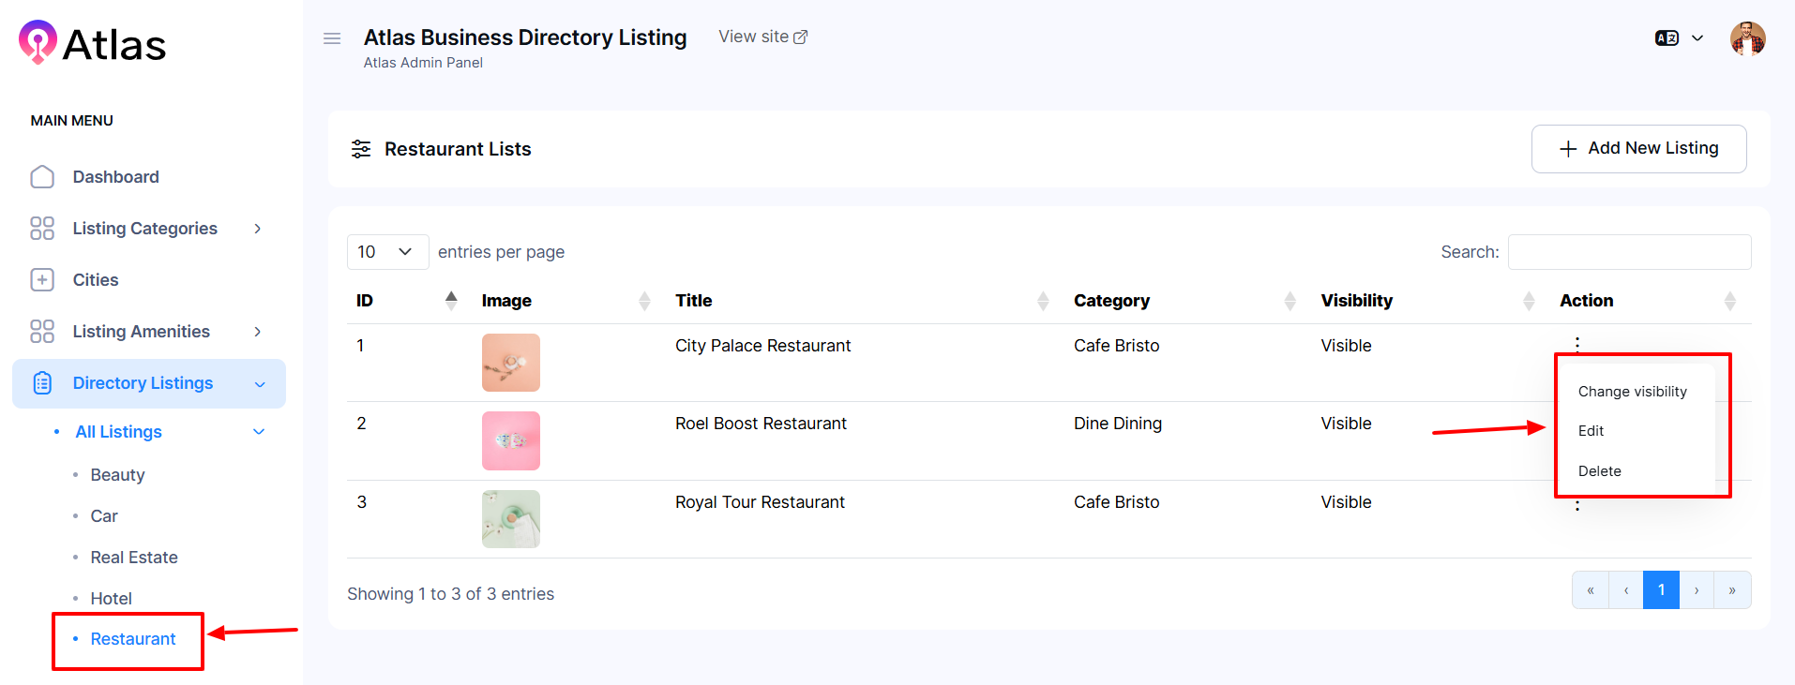Expand the Listing Amenities submenu

point(257,332)
